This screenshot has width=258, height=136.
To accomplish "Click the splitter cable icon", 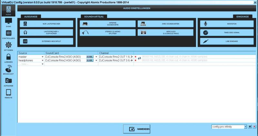I will (85, 32).
